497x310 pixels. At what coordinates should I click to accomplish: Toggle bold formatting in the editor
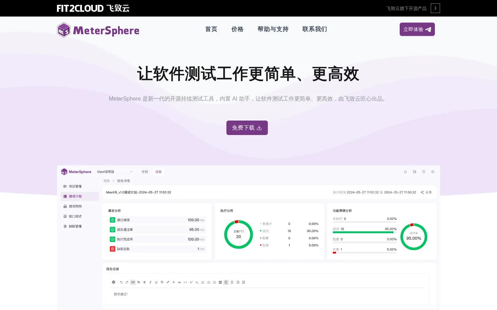144,282
